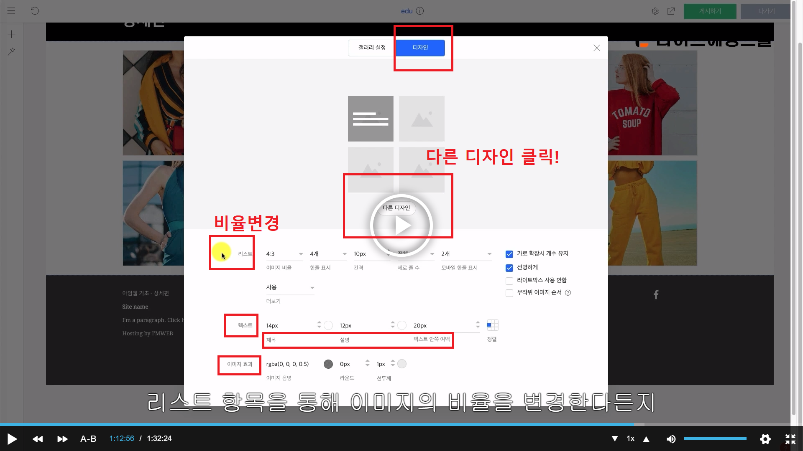Click the text alignment grid icon
Screen dimensions: 803x451
click(493, 325)
